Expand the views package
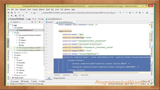Screen dimensions: 160x90 click(x=17, y=43)
